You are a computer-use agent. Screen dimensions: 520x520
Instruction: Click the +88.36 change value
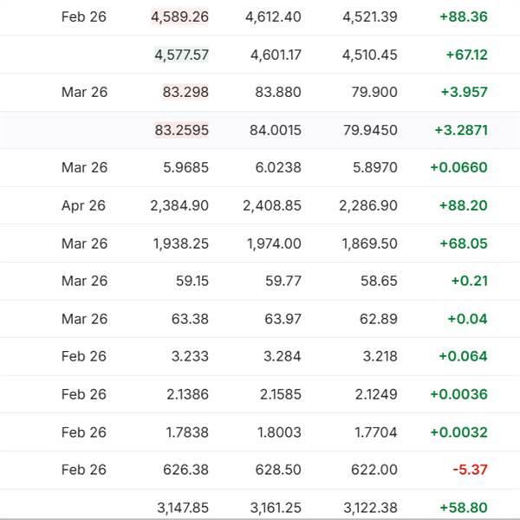click(464, 16)
